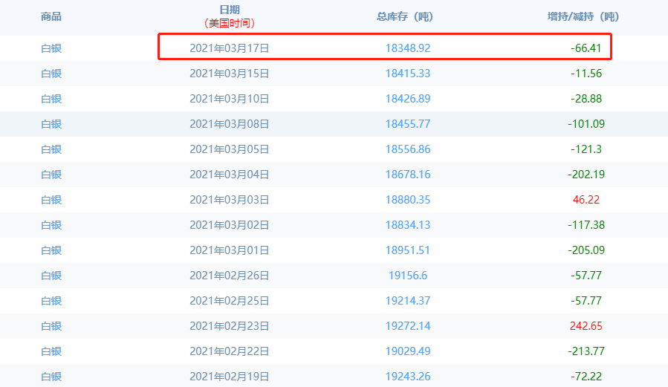Click the red （美国时间） note in the header
Screen dimensions: 668x387
click(x=230, y=23)
